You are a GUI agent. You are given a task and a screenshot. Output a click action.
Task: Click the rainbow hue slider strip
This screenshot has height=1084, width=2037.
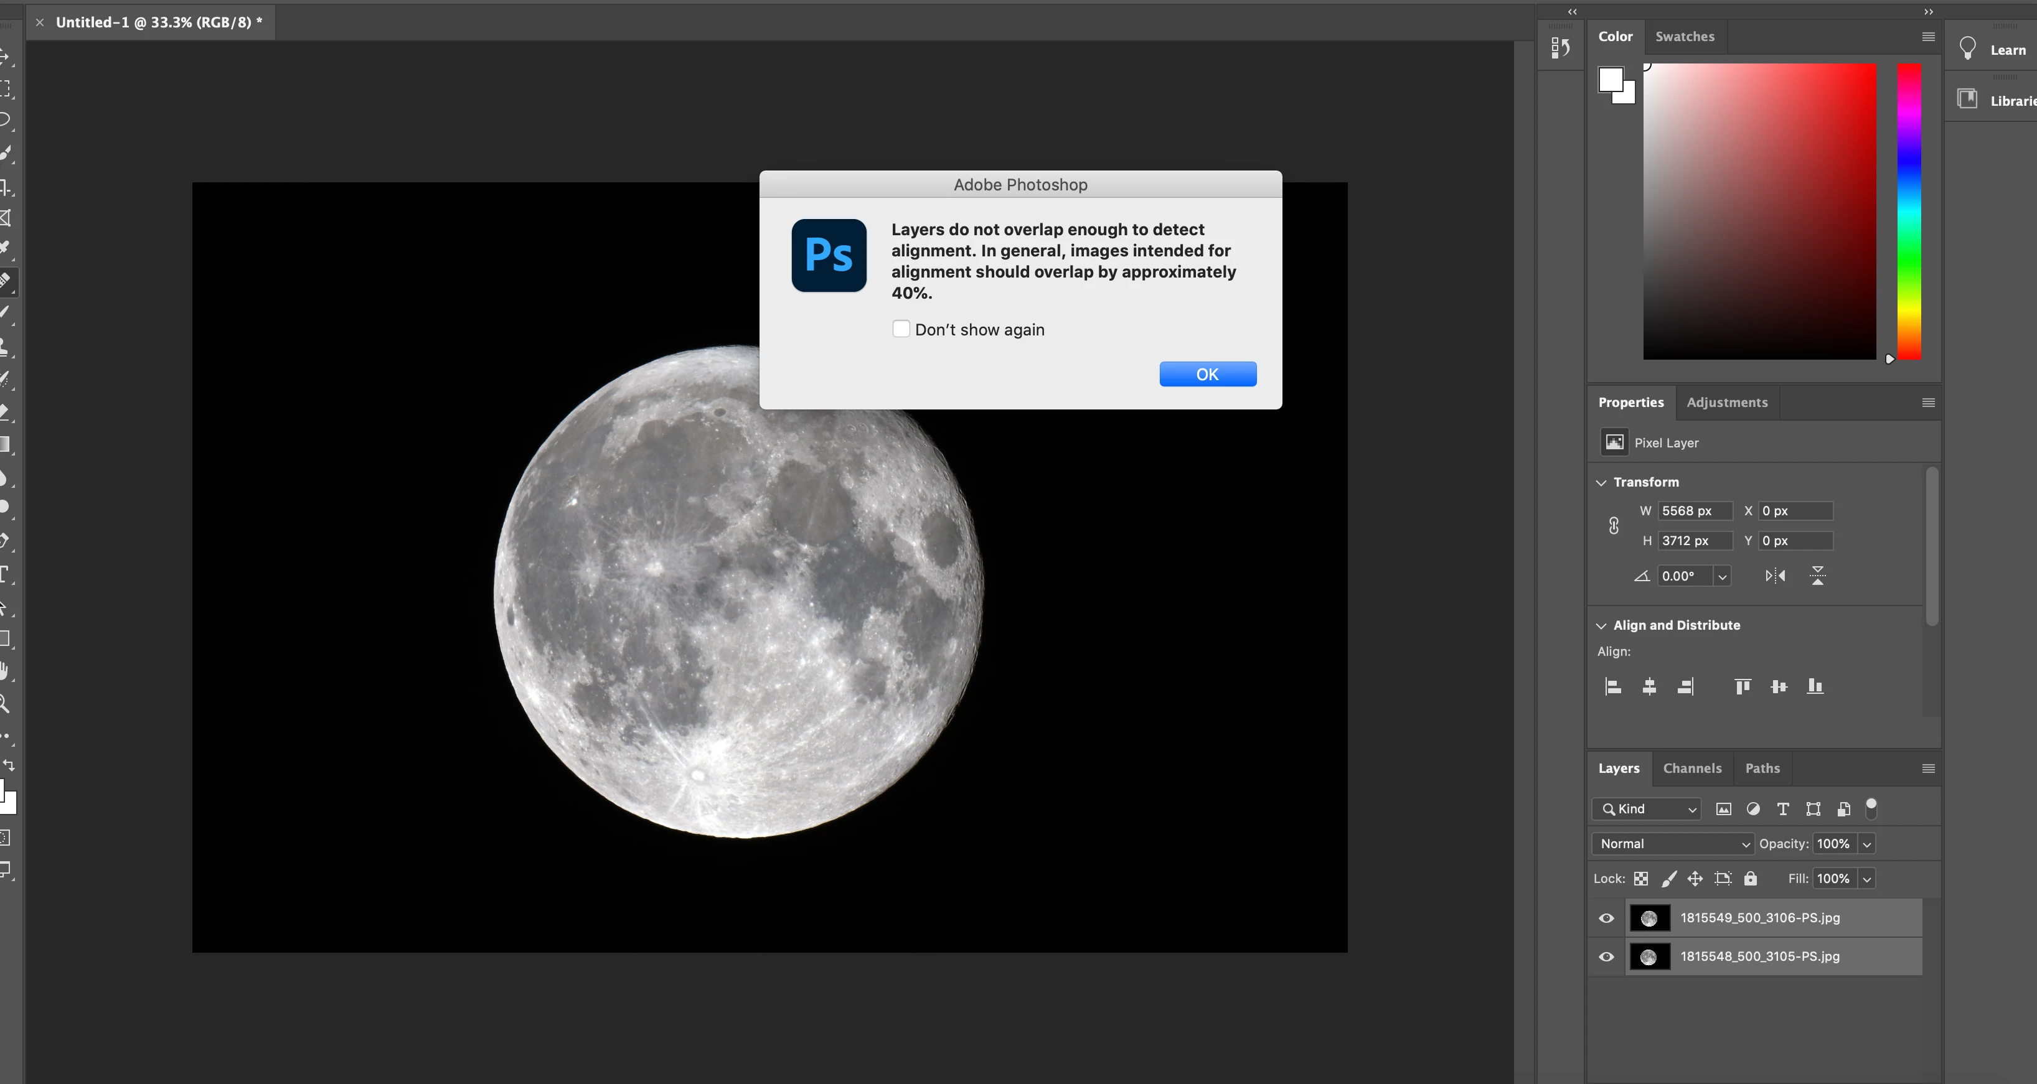tap(1909, 211)
